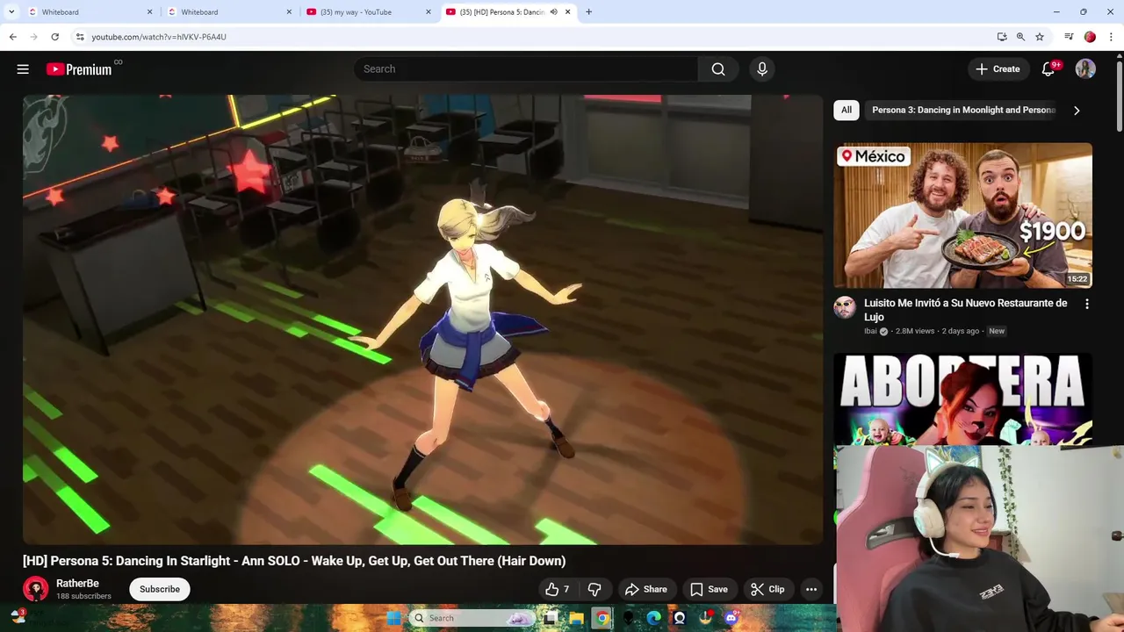Open Microsoft Edge from taskbar

(653, 618)
